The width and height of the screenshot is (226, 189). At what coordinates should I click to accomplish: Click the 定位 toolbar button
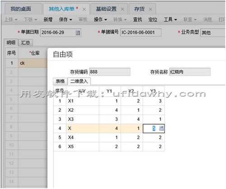(153, 19)
